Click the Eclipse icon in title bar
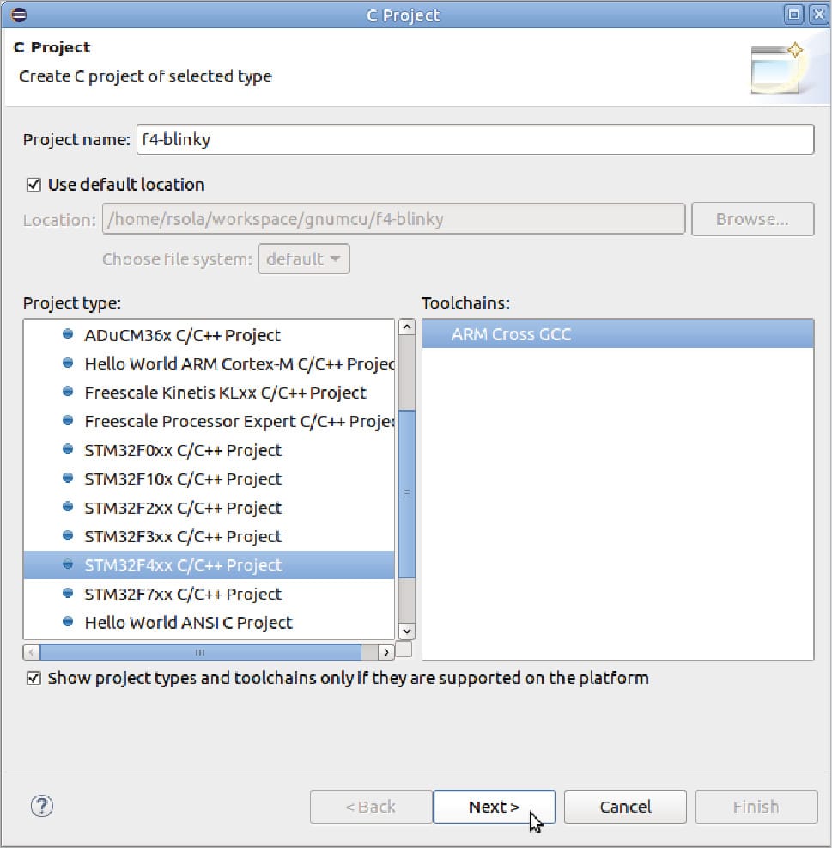The width and height of the screenshot is (832, 848). click(19, 15)
